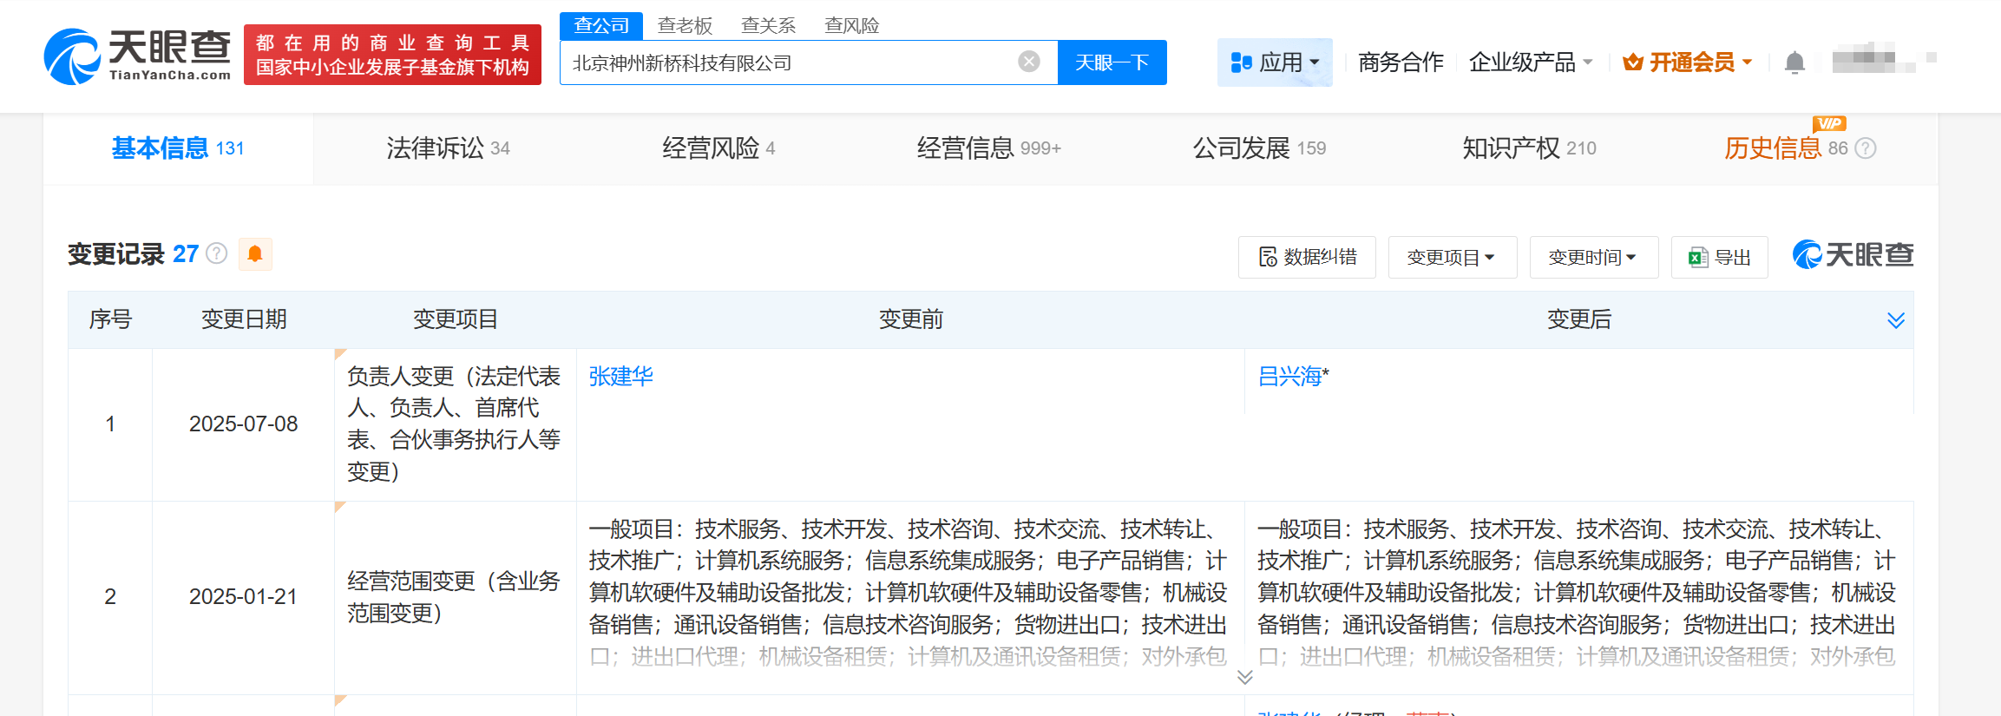This screenshot has width=2001, height=716.
Task: Clear the search field with the X icon
Action: 1029,62
